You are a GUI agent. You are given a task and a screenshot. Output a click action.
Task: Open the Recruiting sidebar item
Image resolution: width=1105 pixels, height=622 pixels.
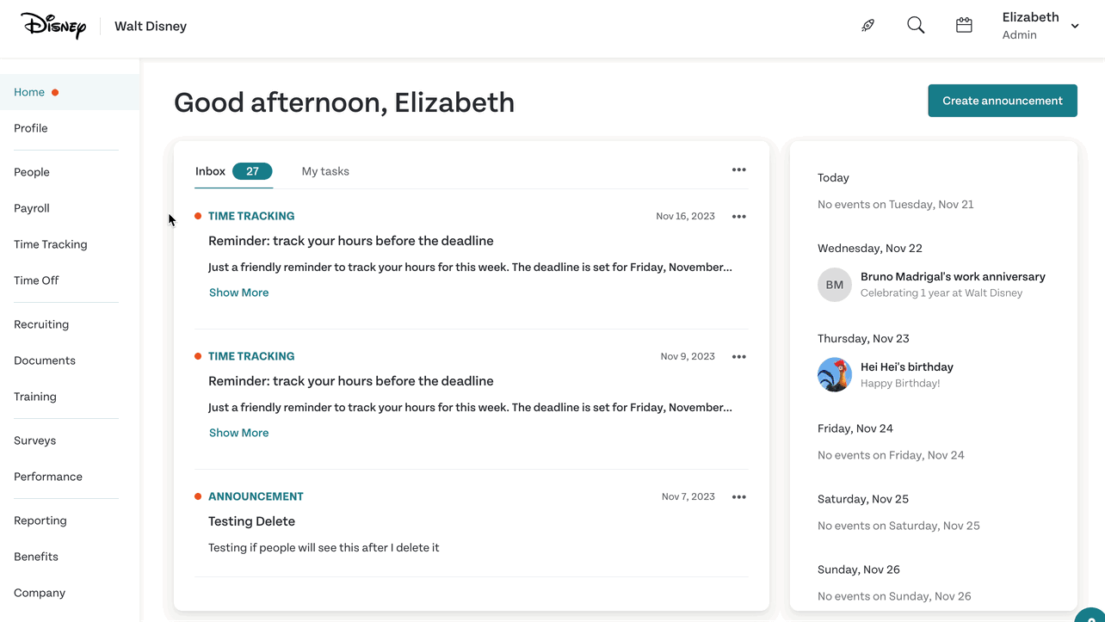tap(41, 324)
